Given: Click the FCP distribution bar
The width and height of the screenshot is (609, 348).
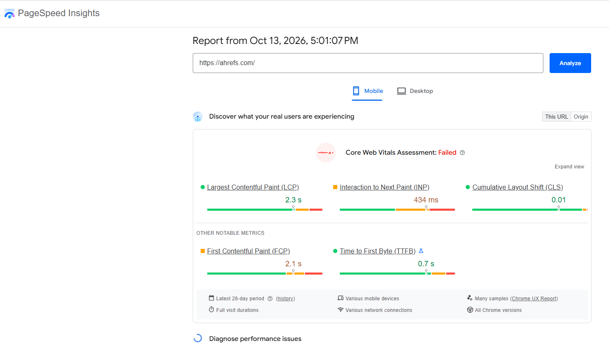Looking at the screenshot, I should (265, 273).
